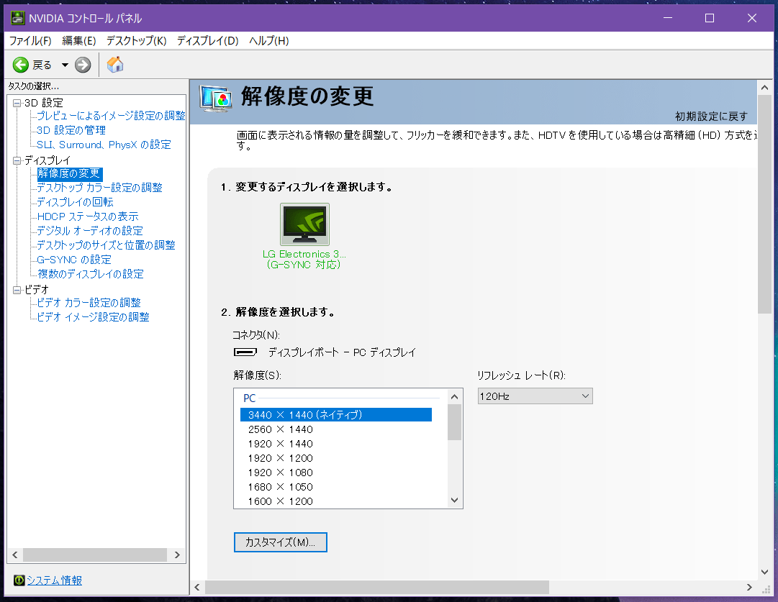Click task tree scroll left arrow
Image resolution: width=778 pixels, height=602 pixels.
[15, 555]
